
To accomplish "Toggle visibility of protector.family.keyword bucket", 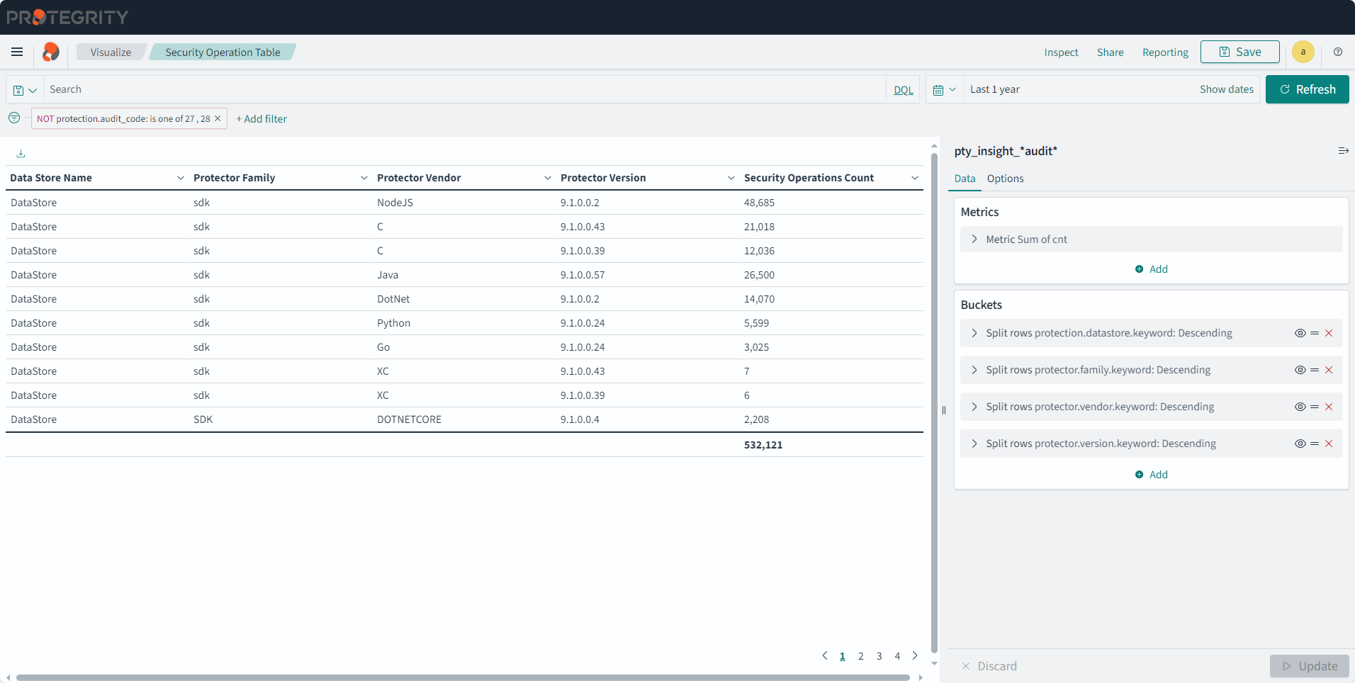I will [x=1300, y=370].
